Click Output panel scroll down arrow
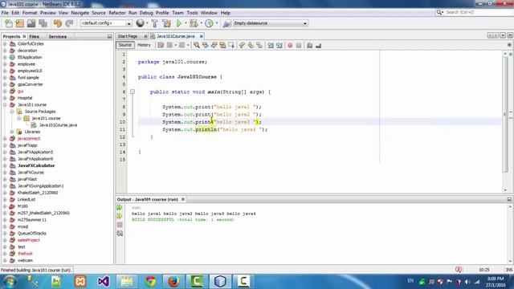Image resolution: width=514 pixels, height=289 pixels. [x=510, y=261]
